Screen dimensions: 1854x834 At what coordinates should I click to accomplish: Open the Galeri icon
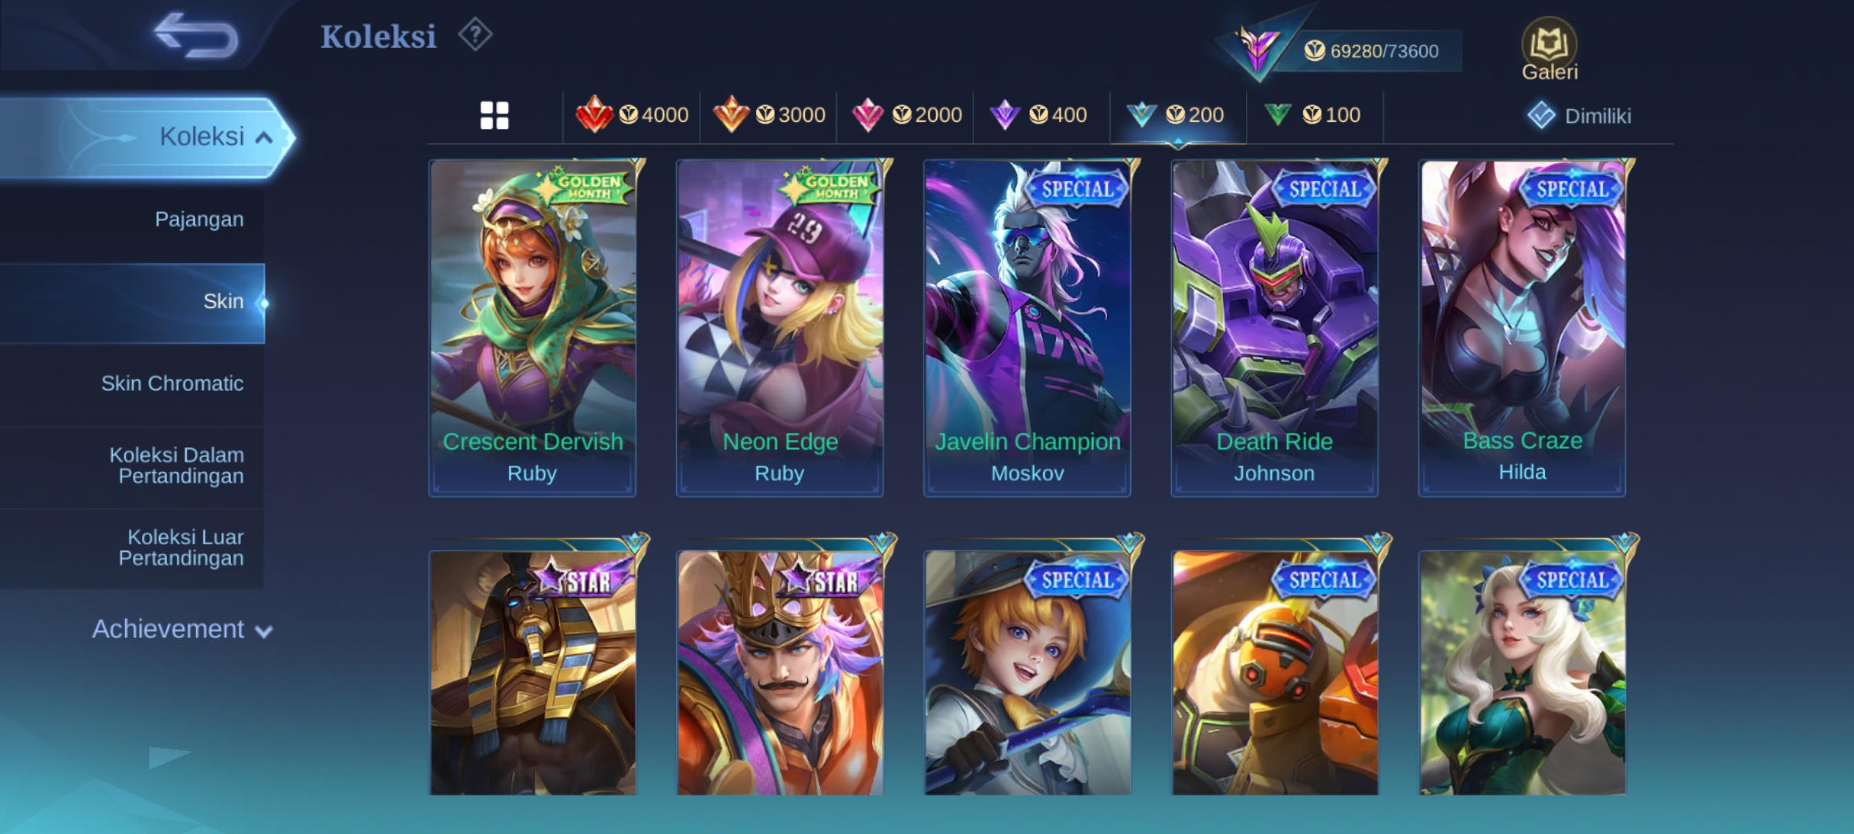pos(1550,49)
